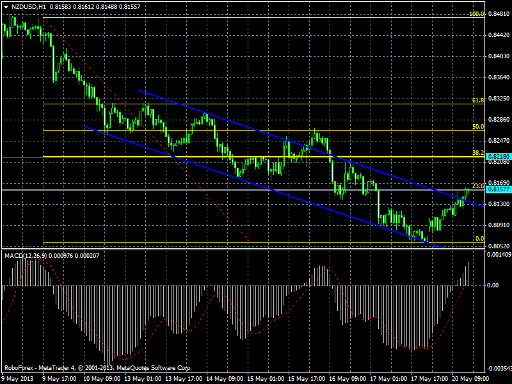512x384 pixels.
Task: Open the chart menu triangle beside NZDUSD,H1
Action: pos(6,7)
